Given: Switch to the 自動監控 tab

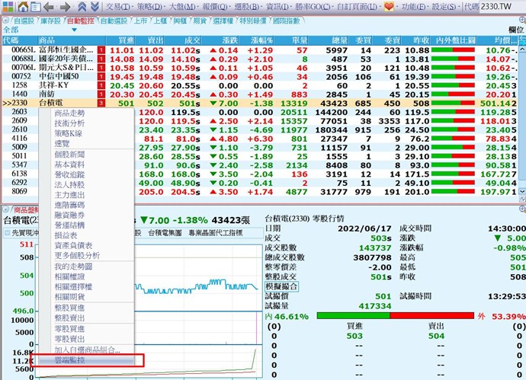Looking at the screenshot, I should pos(80,21).
